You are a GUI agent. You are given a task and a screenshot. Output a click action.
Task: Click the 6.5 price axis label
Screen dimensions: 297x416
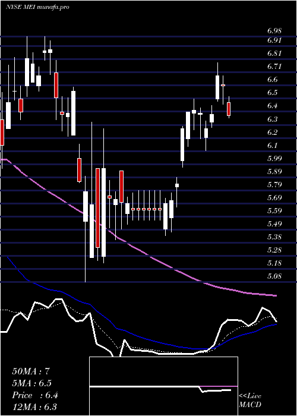pyautogui.click(x=273, y=93)
